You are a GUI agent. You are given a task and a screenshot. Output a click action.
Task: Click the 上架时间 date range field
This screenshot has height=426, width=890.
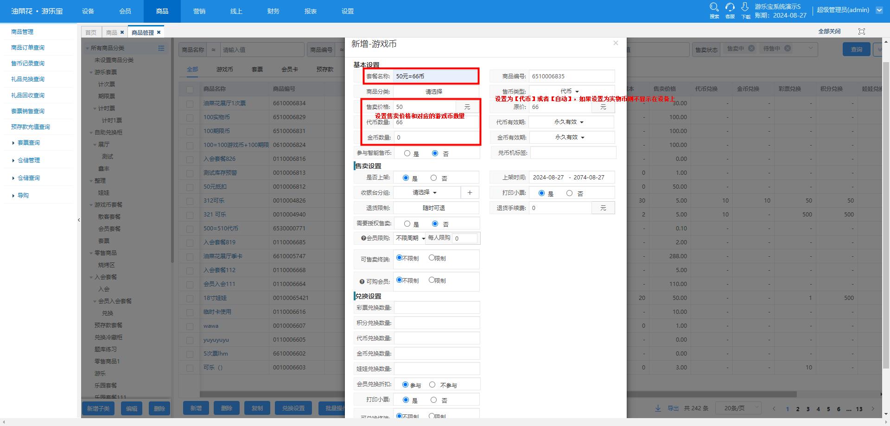click(572, 177)
